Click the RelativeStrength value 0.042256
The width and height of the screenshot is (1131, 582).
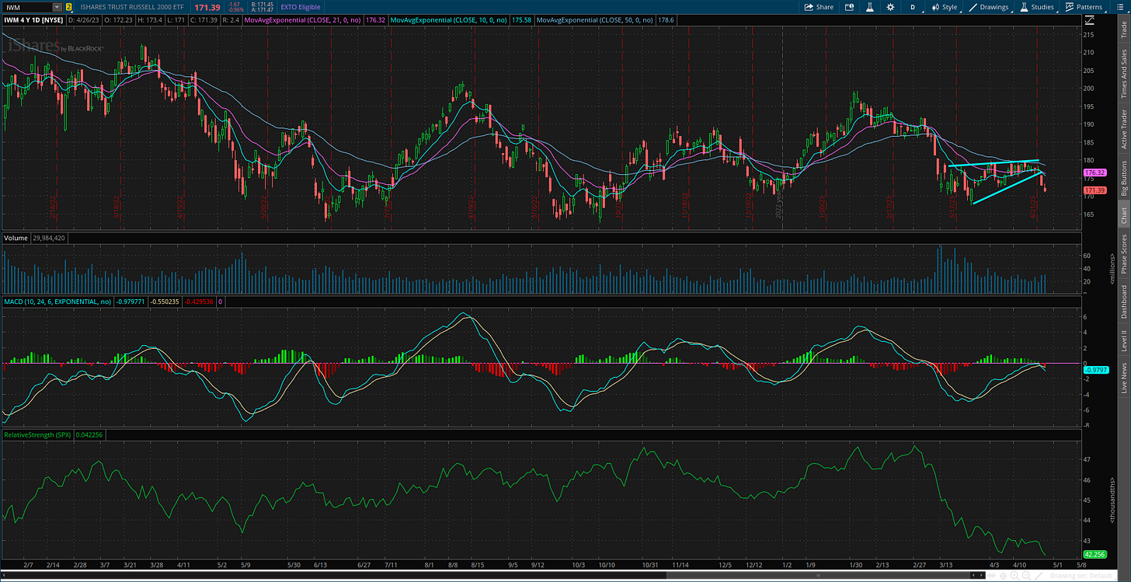click(89, 435)
